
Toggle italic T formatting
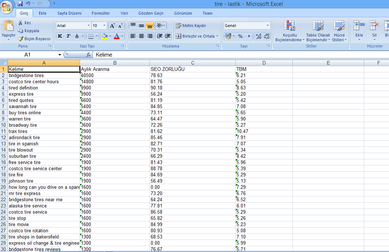click(68, 36)
